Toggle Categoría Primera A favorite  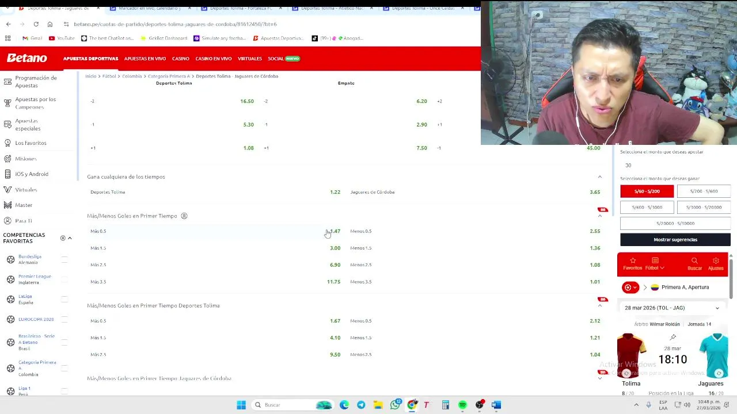coord(64,368)
